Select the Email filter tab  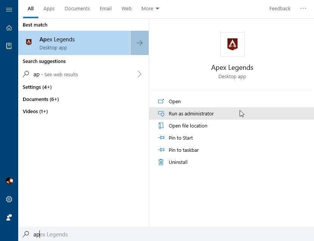click(105, 8)
